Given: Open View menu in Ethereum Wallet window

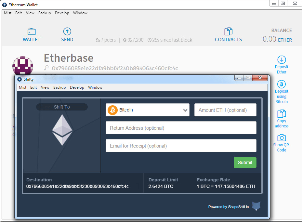Looking at the screenshot, I should (x=30, y=13).
